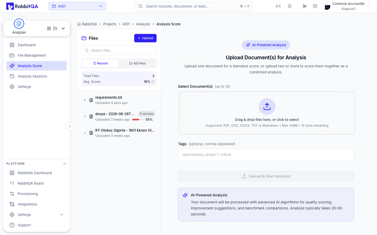The image size is (377, 235).
Task: Open RabbitQA Board
Action: point(36,183)
